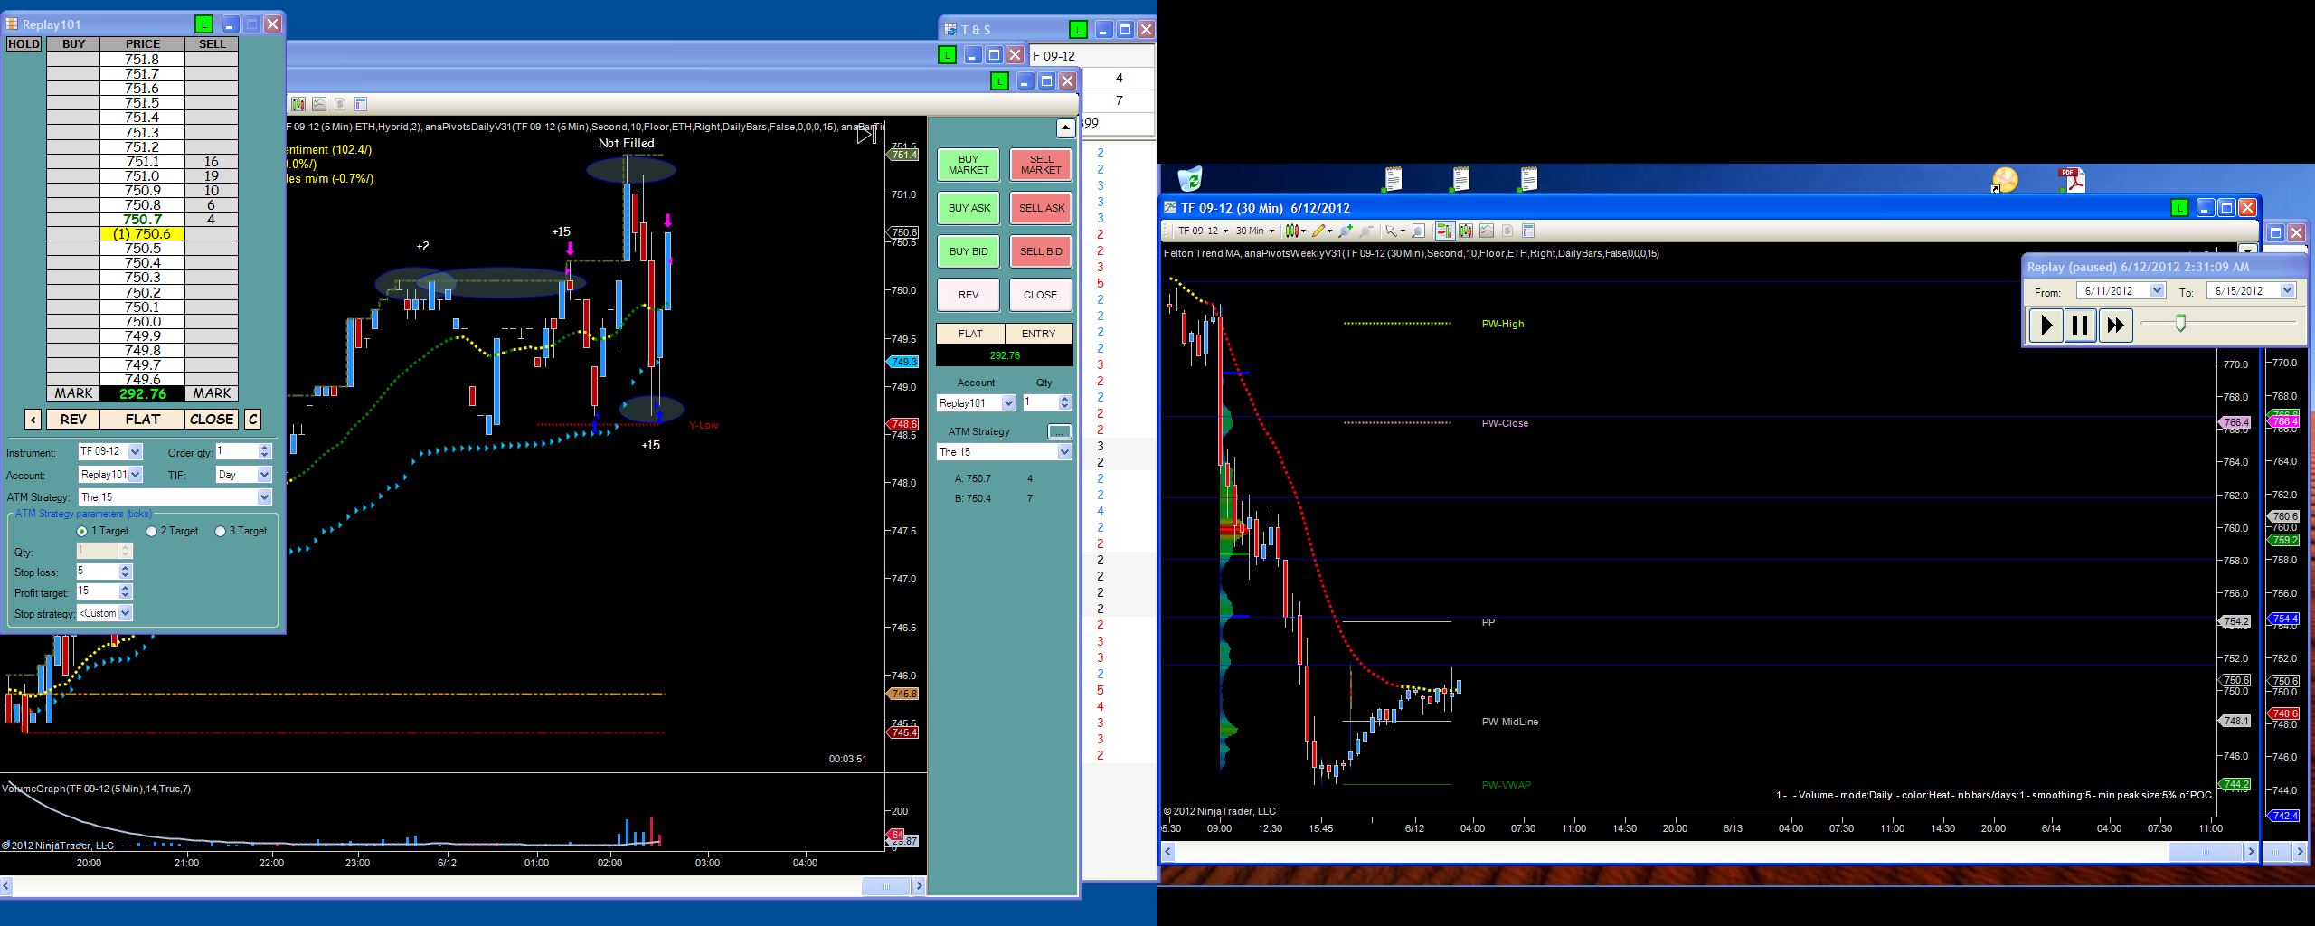This screenshot has height=926, width=2315.
Task: Open ATM Strategy dropdown in DOM window
Action: click(x=175, y=497)
